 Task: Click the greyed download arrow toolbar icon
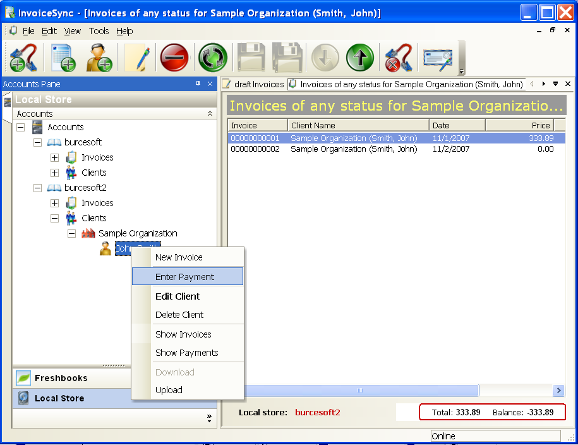point(325,58)
